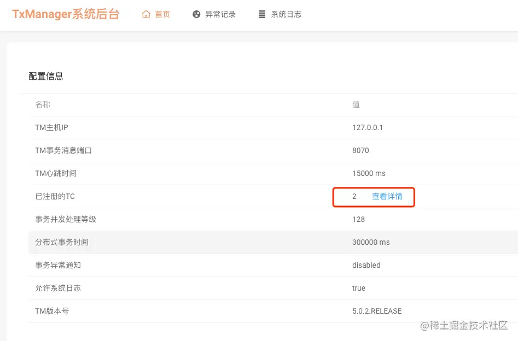The image size is (518, 341).
Task: Select the 事务异常通知 row
Action: (x=273, y=265)
